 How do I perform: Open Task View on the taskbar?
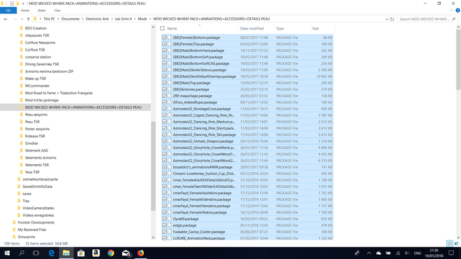tap(36, 253)
